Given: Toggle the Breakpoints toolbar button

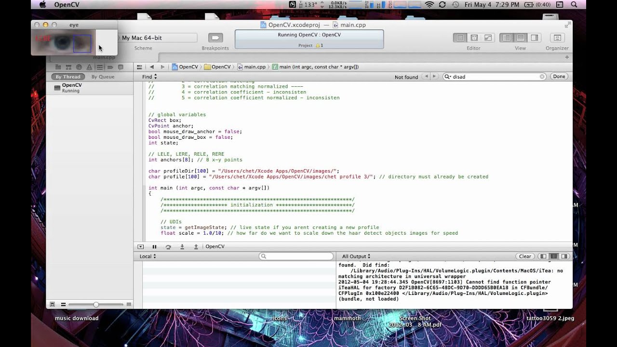Looking at the screenshot, I should (x=215, y=38).
